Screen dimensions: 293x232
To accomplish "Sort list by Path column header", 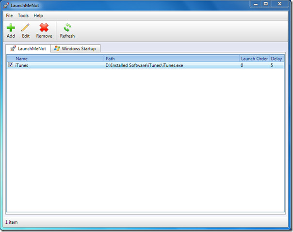I will [x=172, y=59].
